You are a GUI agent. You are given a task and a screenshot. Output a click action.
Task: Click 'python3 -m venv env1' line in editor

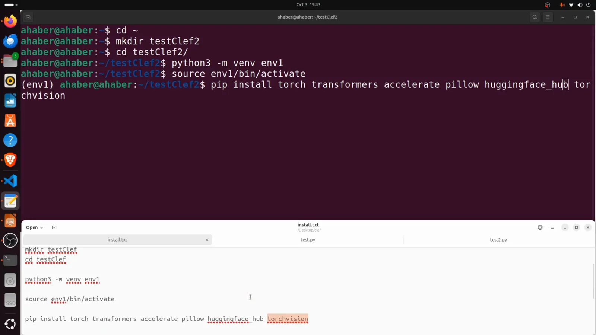point(62,279)
